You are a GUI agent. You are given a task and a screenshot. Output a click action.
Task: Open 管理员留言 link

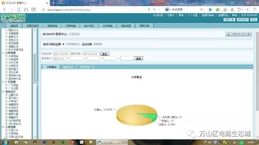pos(208,15)
